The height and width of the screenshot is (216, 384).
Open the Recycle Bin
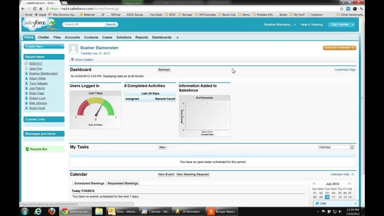click(x=38, y=149)
